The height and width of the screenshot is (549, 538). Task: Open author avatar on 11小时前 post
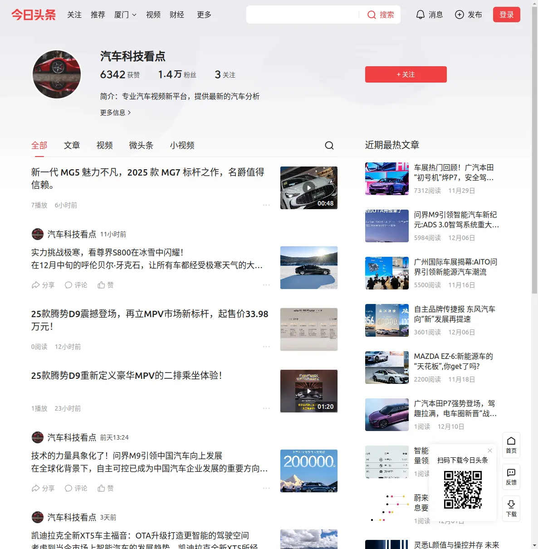coord(38,234)
